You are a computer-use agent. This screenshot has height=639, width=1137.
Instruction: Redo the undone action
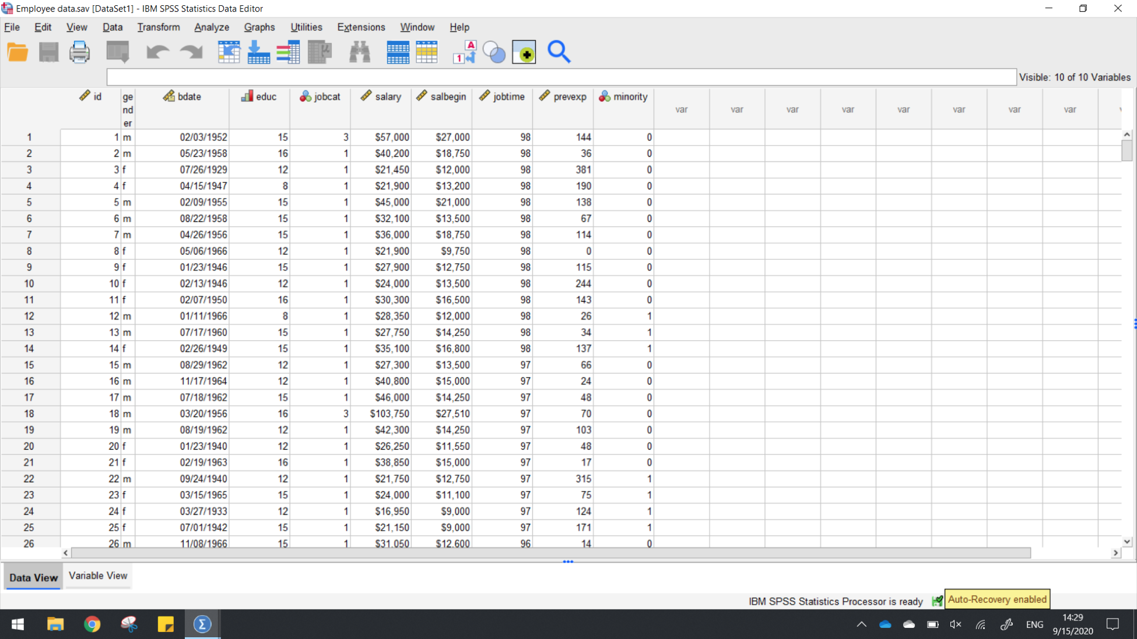[x=191, y=52]
